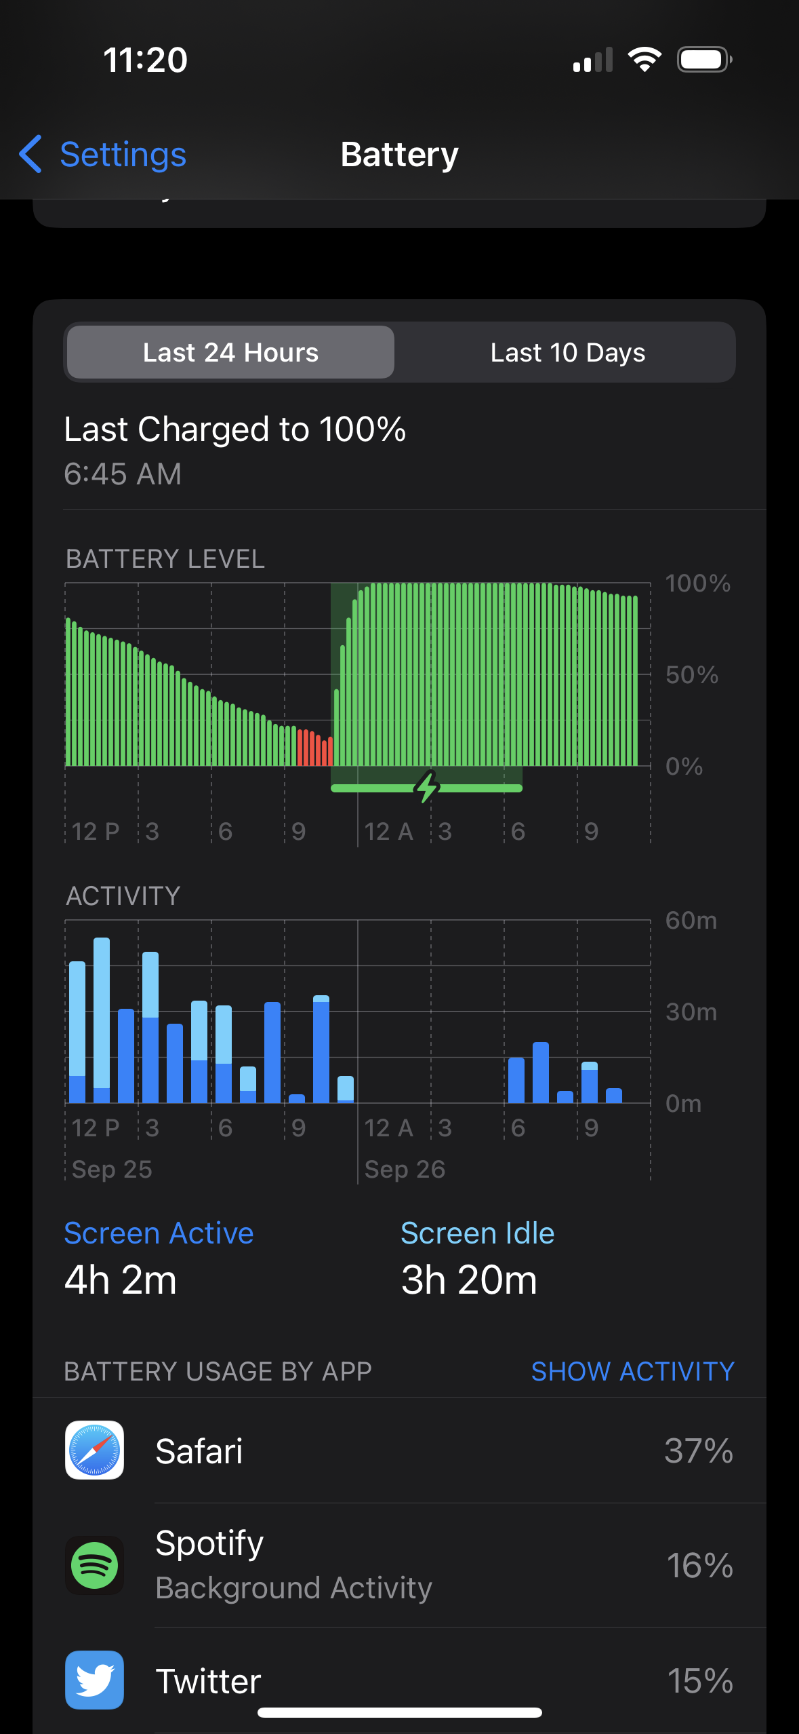Viewport: 799px width, 1734px height.
Task: Tap the Screen Idle label
Action: [x=477, y=1233]
